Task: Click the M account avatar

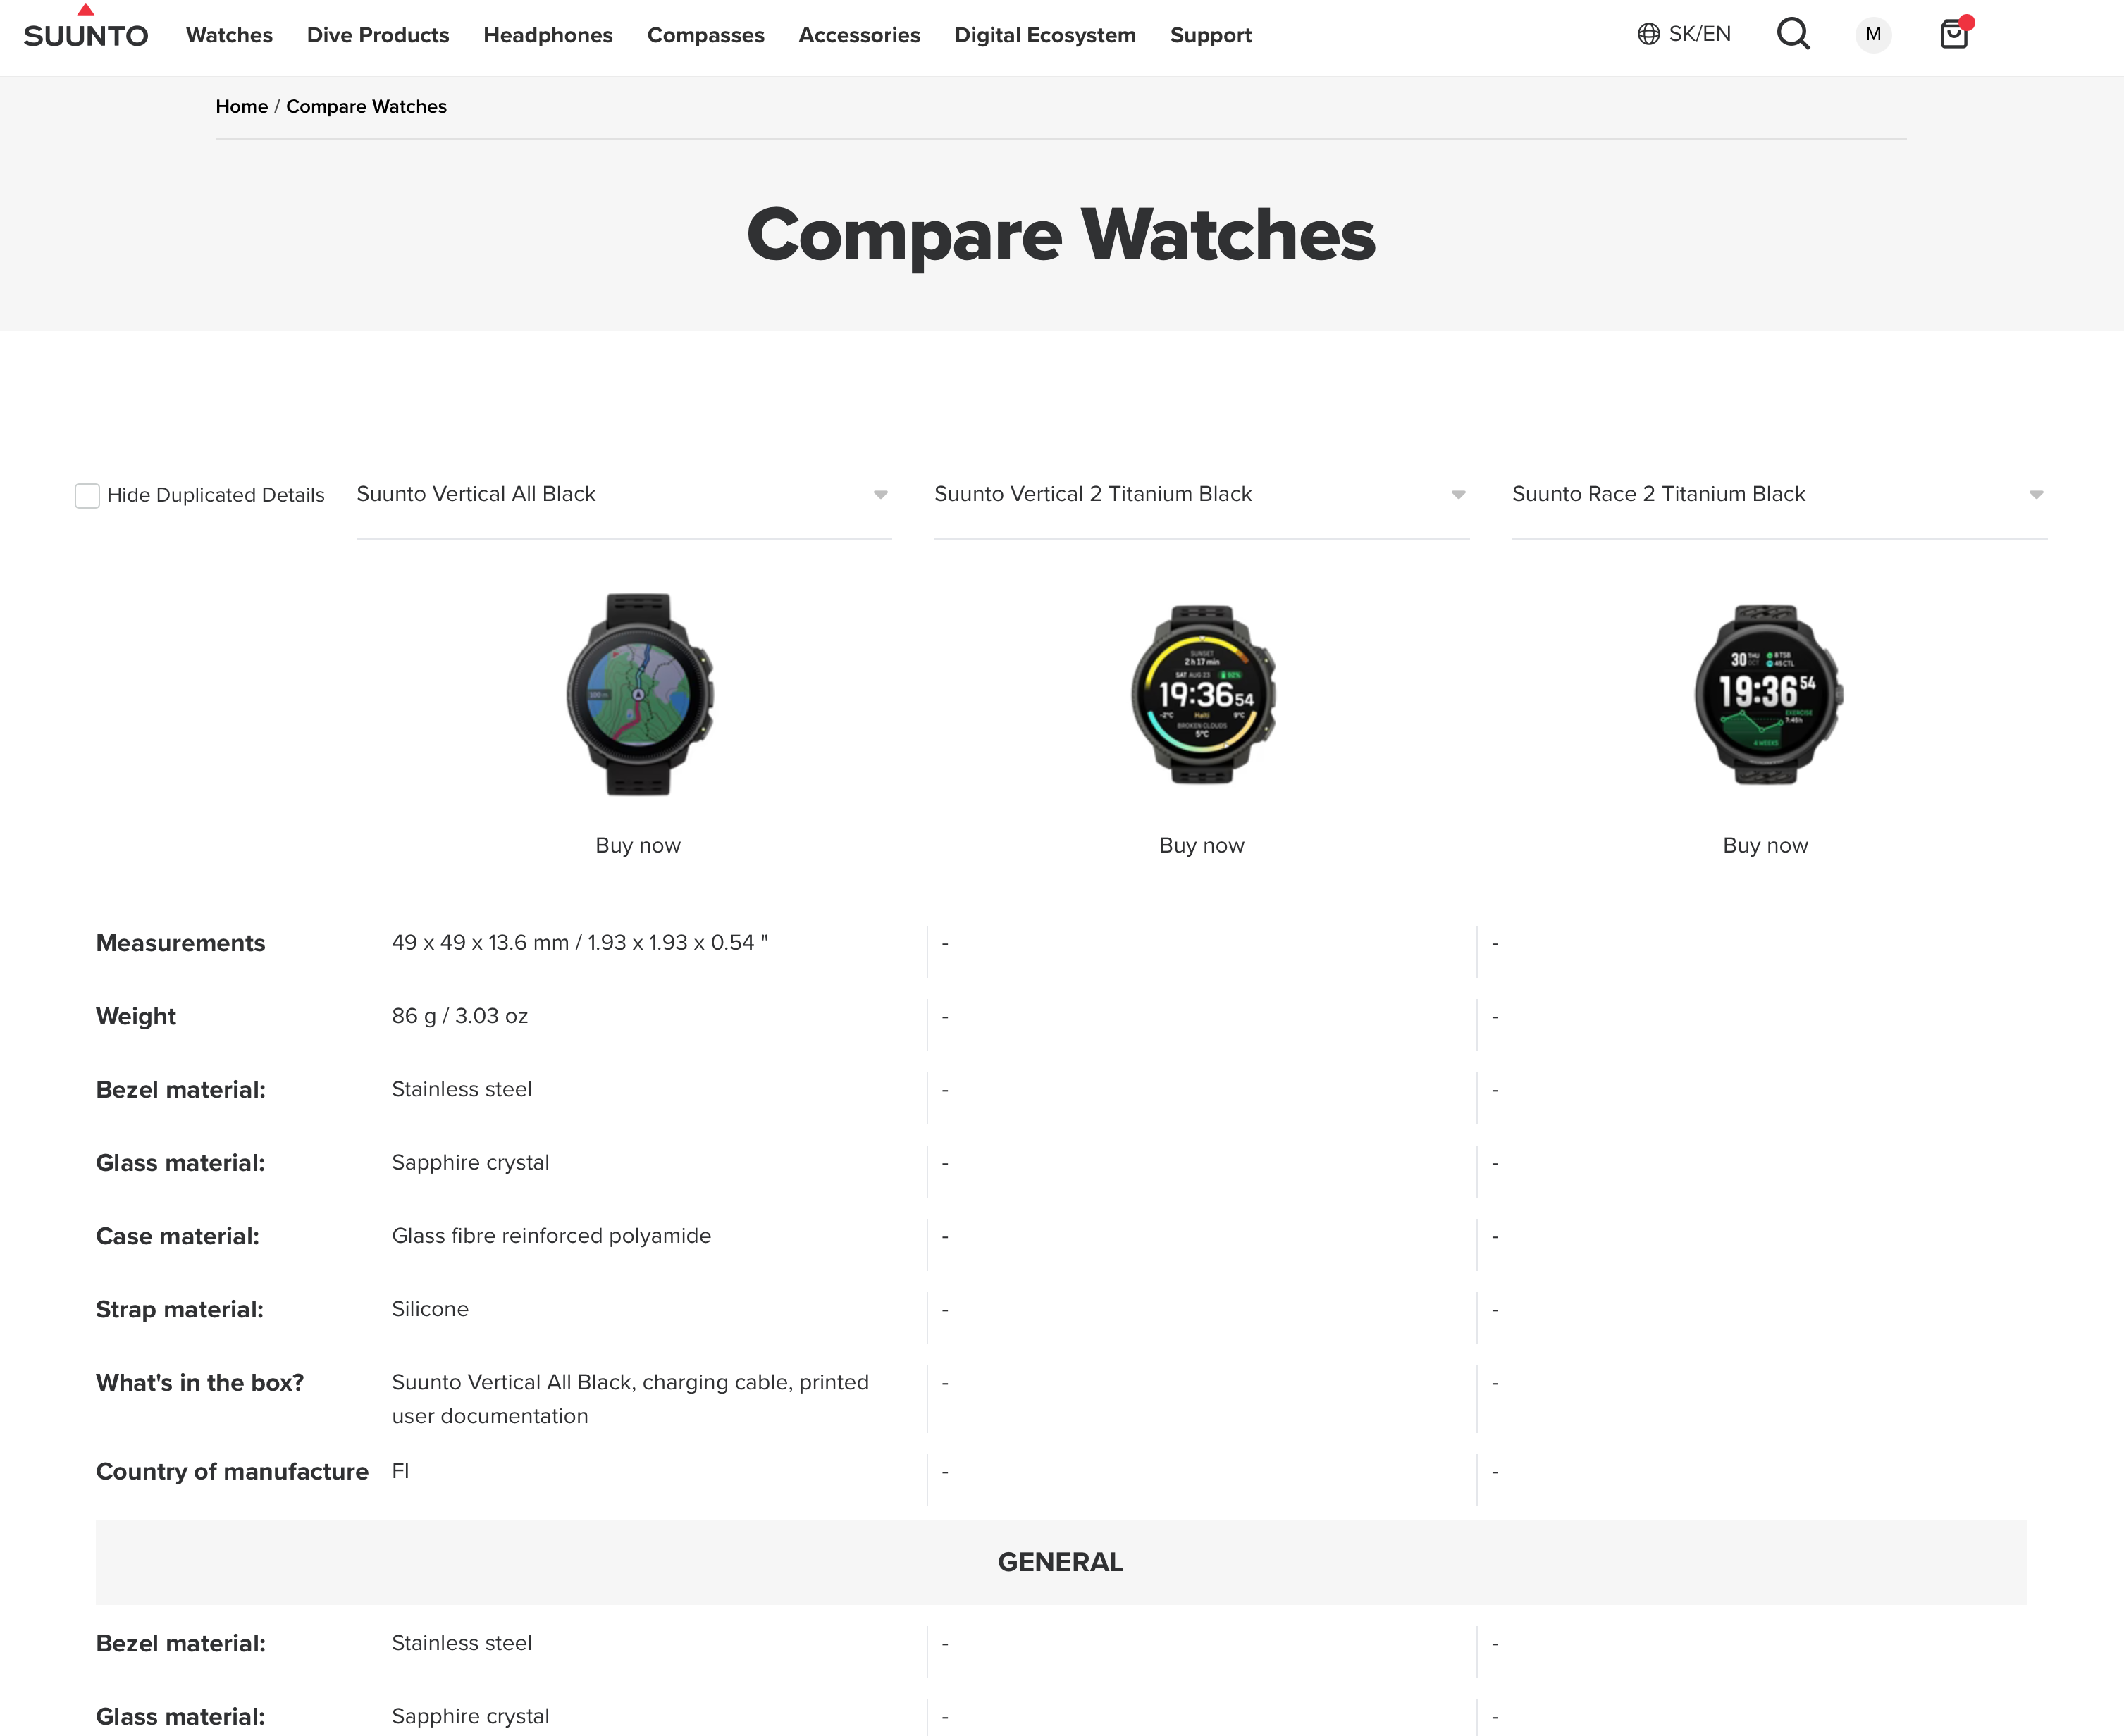Action: click(x=1873, y=34)
